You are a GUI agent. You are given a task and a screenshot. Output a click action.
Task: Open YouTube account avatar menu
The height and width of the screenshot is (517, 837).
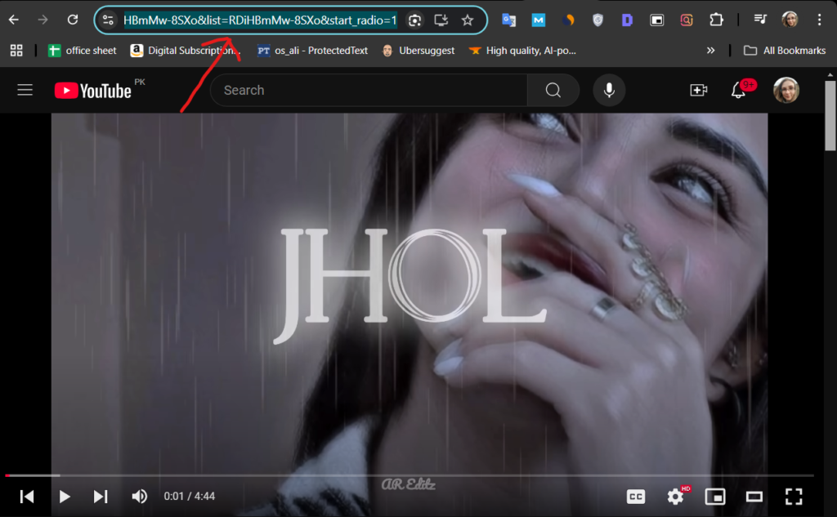point(786,90)
